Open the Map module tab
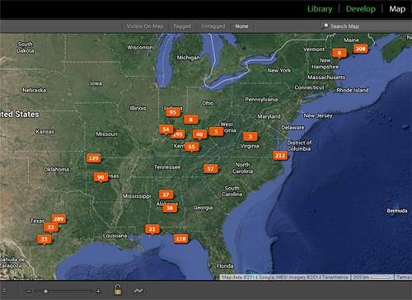 (397, 9)
